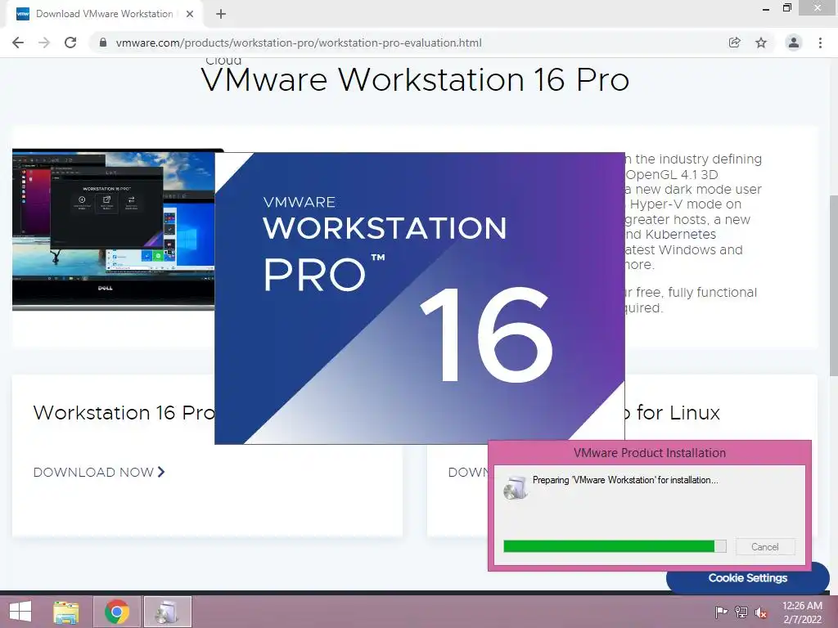Click the VMware favicon on the tab
The image size is (838, 628).
[23, 15]
